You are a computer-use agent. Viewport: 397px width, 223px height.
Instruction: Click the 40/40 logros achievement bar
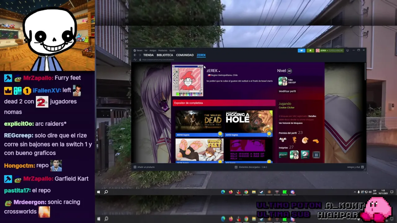click(199, 135)
